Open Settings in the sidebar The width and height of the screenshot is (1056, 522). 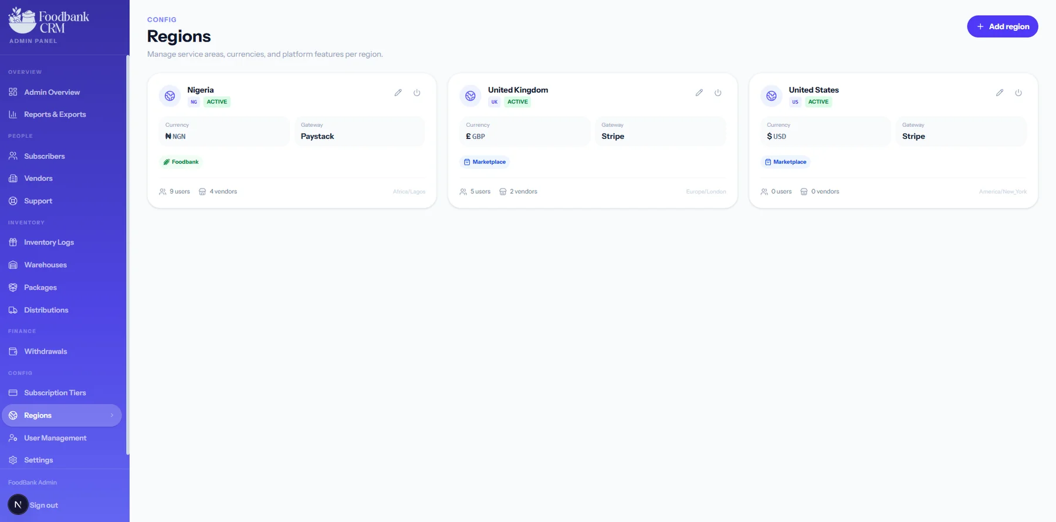[x=62, y=460]
